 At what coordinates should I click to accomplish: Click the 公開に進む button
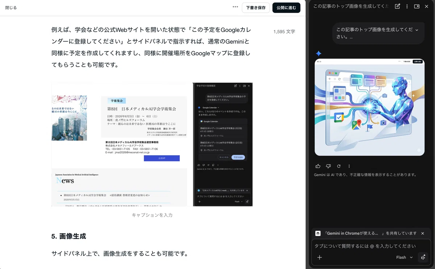tap(286, 8)
